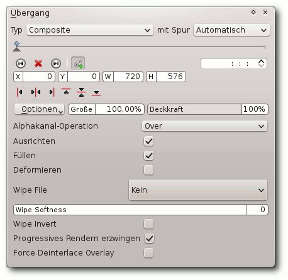Screen dimensions: 288x280
Task: Align the frame to the left edge
Action: (19, 92)
